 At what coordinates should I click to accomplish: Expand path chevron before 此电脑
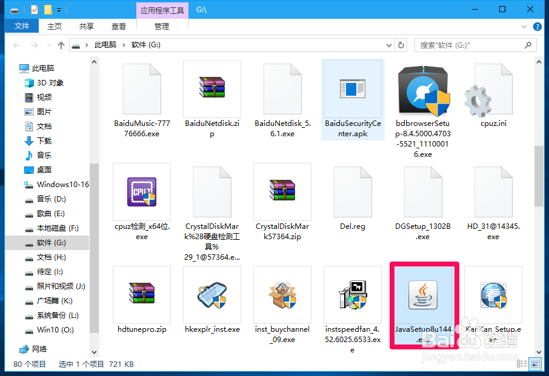[x=87, y=45]
